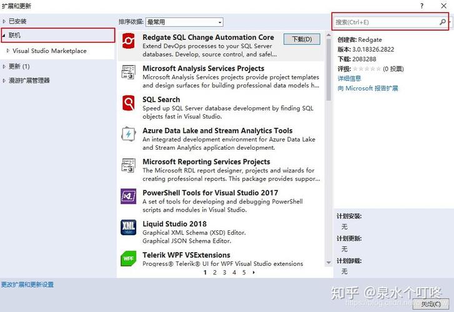Click the Azure Data Lake Tools icon
The width and height of the screenshot is (454, 312).
pyautogui.click(x=128, y=134)
